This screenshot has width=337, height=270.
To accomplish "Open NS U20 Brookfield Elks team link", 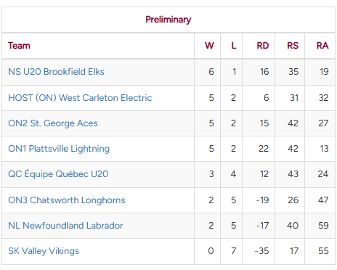I will click(56, 72).
